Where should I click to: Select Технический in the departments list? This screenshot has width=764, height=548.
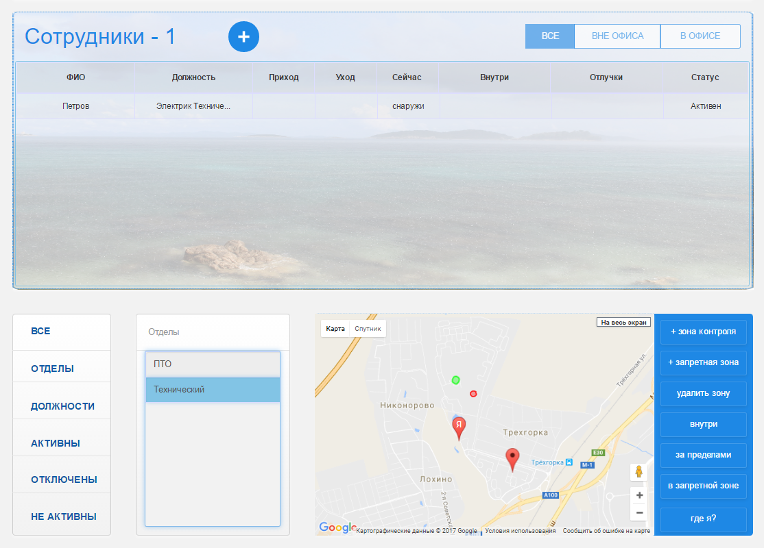(x=213, y=389)
